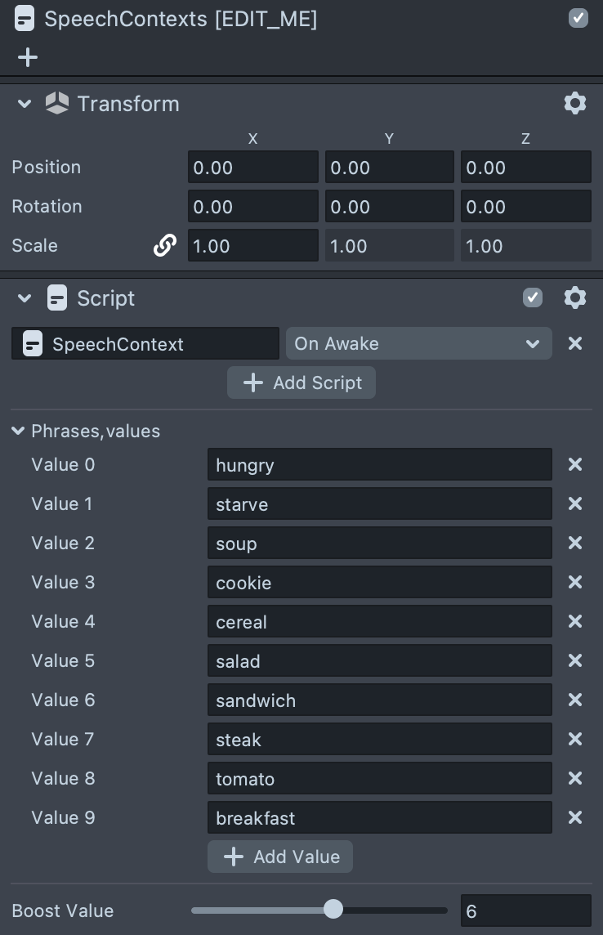
Task: Delete the 'cookie' phrase value
Action: coord(575,583)
